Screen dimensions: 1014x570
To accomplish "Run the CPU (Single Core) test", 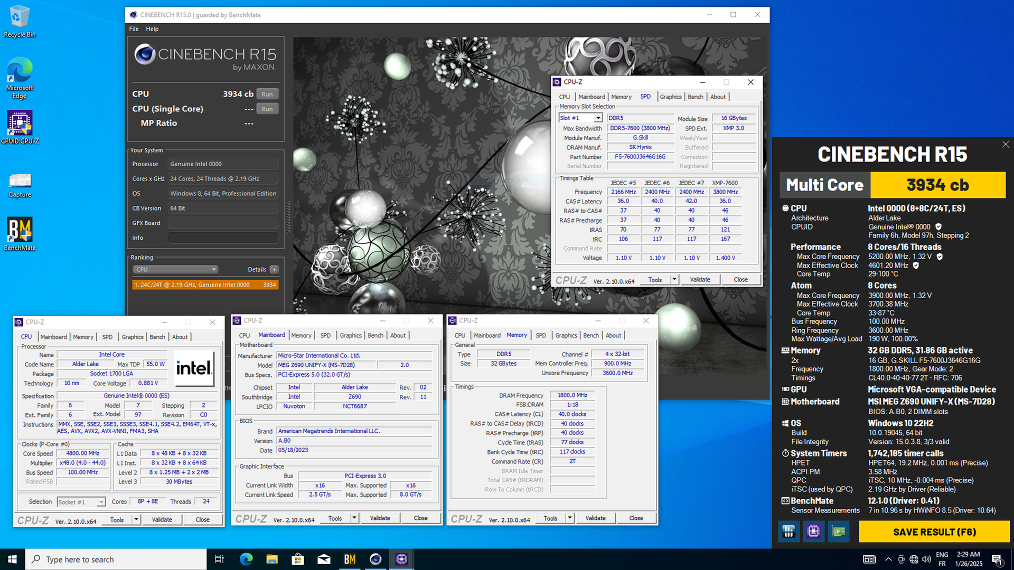I will click(267, 109).
